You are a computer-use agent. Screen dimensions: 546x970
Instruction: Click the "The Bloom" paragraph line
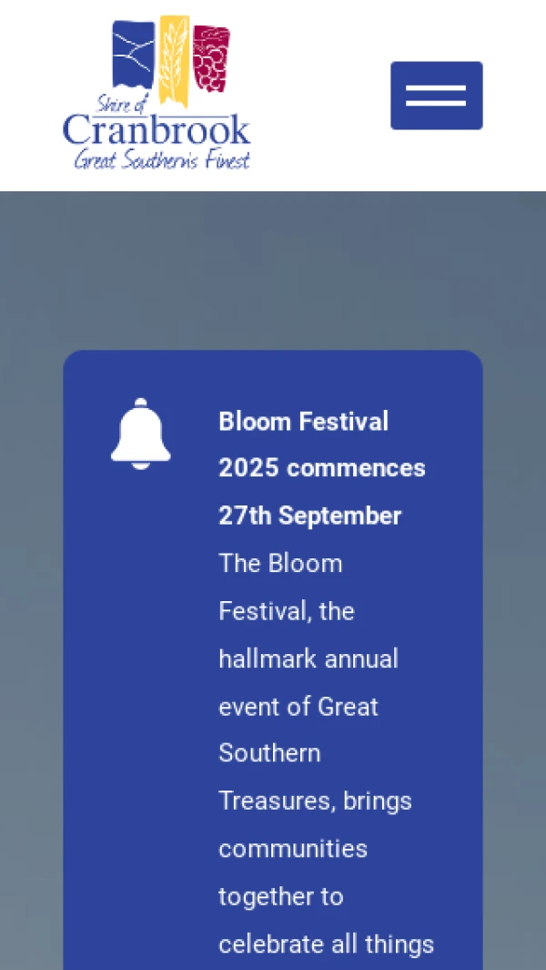coord(280,563)
